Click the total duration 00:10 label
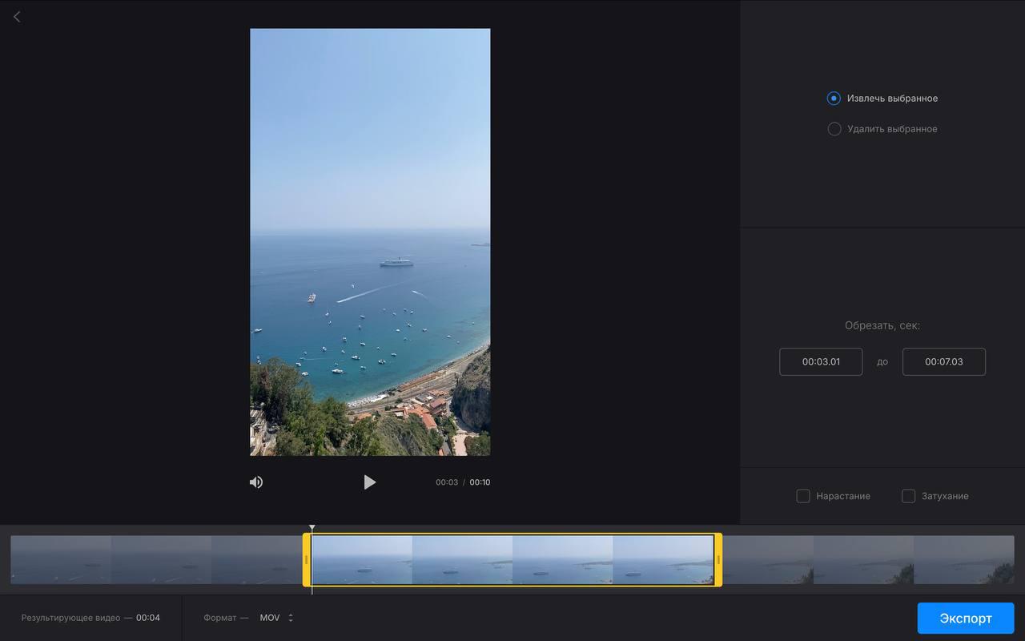Viewport: 1025px width, 641px height. (480, 482)
